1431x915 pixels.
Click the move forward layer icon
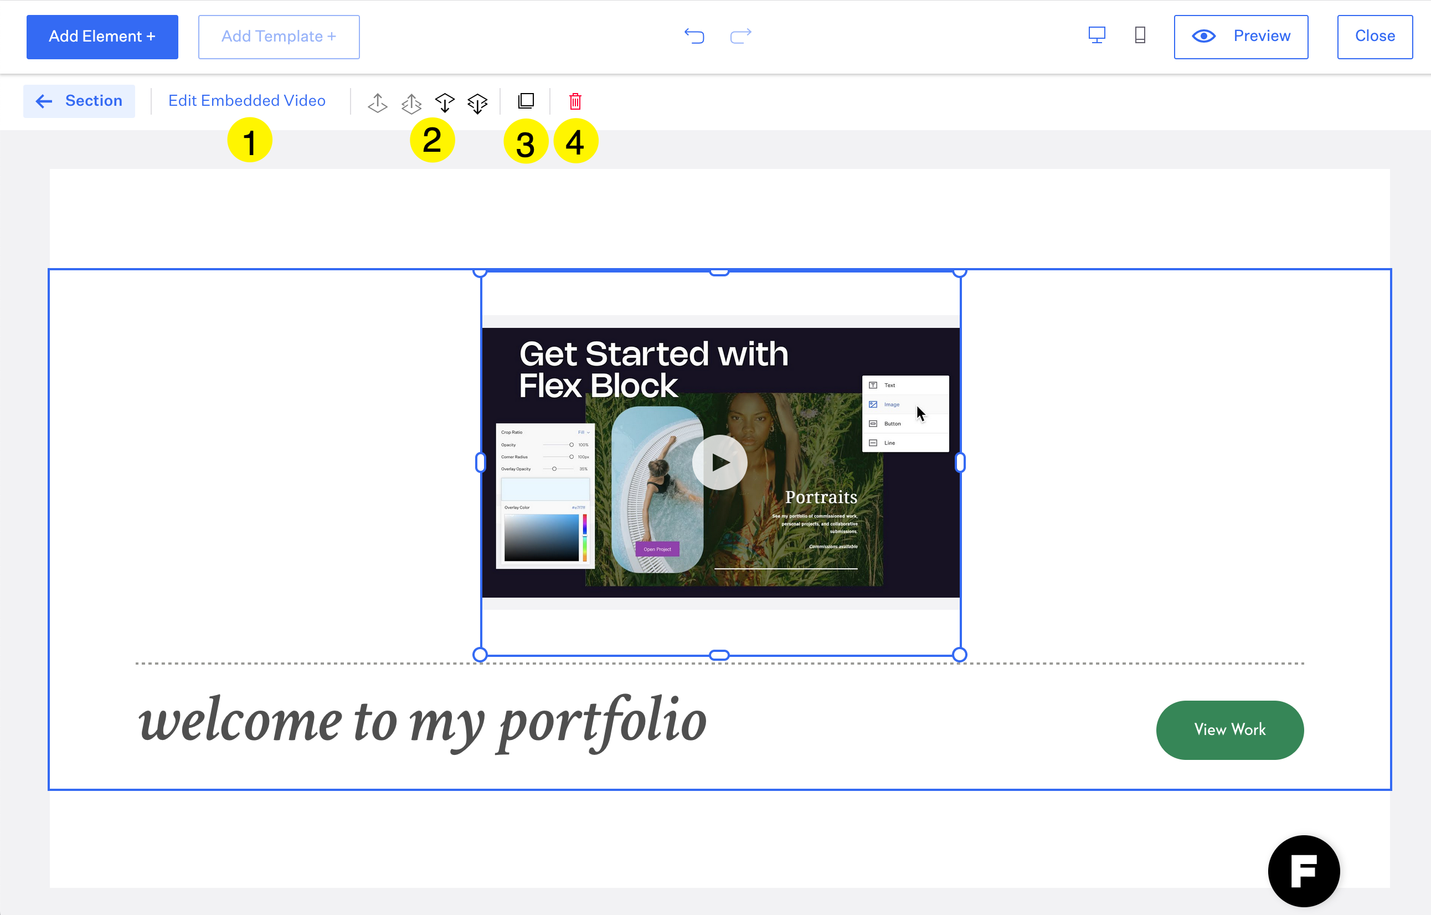pyautogui.click(x=377, y=102)
